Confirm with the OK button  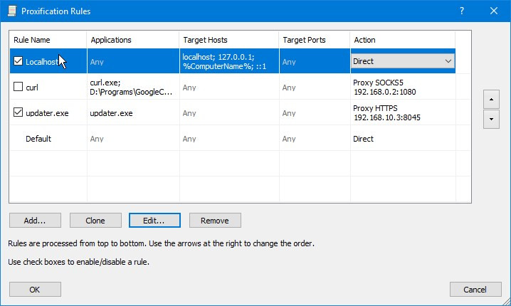[x=35, y=290]
